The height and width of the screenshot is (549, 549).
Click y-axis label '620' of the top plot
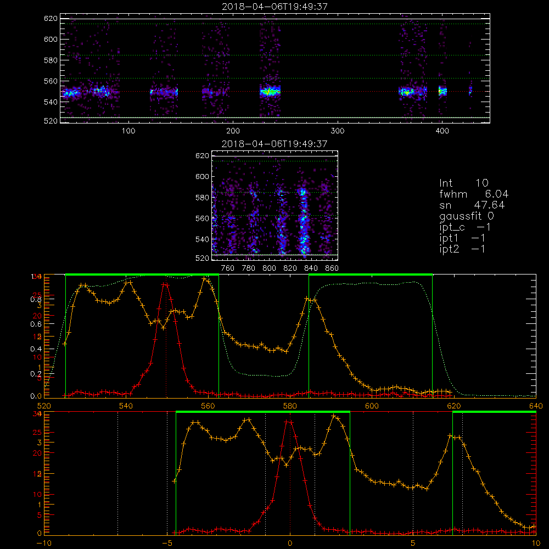(x=51, y=18)
